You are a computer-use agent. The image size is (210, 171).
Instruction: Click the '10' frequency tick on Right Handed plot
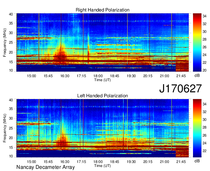coord(11,70)
